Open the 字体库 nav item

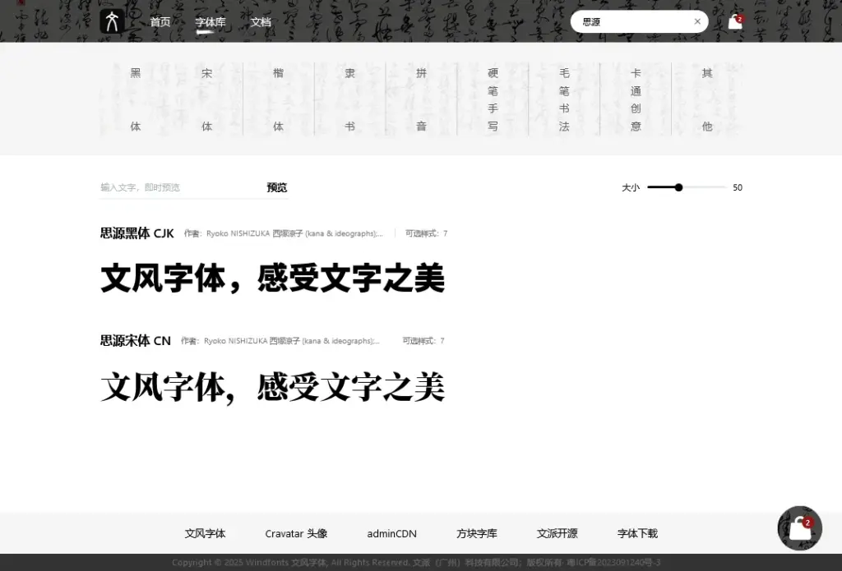click(210, 22)
